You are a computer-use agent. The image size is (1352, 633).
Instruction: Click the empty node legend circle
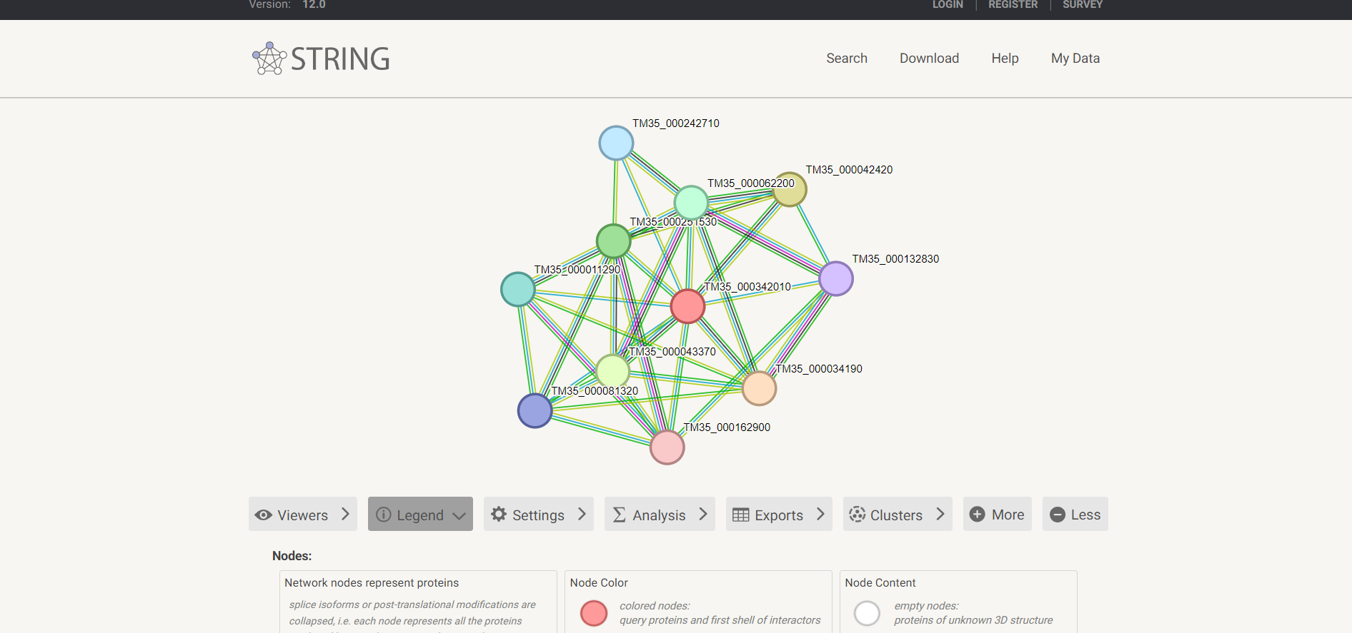[x=867, y=613]
